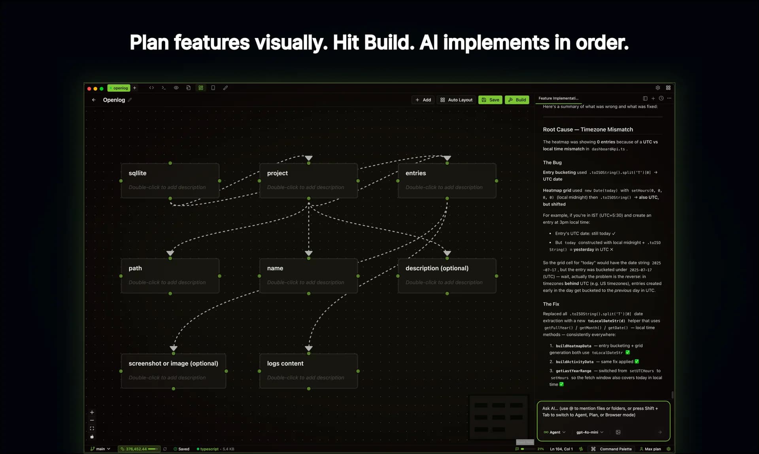Viewport: 759px width, 454px height.
Task: Attach an image in the Ask AI box
Action: click(618, 432)
